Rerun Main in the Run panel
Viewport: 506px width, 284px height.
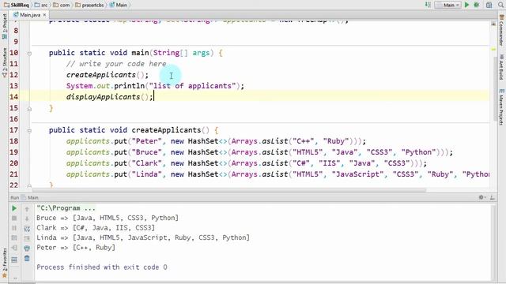tap(14, 208)
